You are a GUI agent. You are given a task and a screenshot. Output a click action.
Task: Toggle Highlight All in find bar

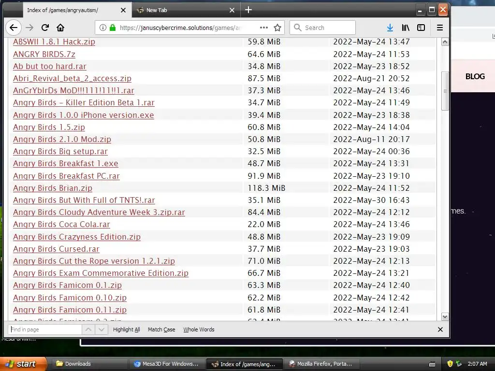pyautogui.click(x=126, y=329)
